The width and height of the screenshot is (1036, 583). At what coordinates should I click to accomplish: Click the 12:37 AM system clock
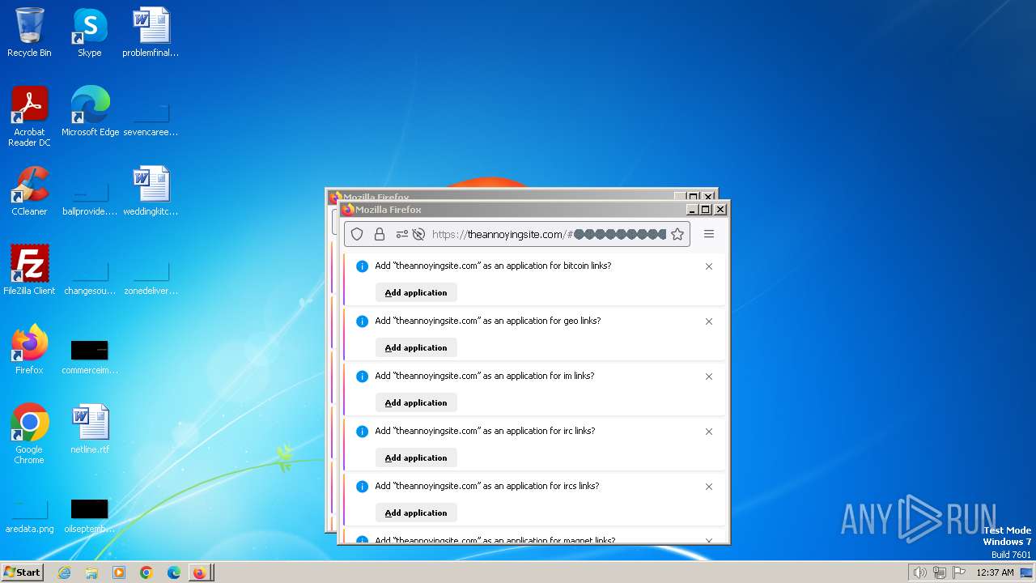995,572
